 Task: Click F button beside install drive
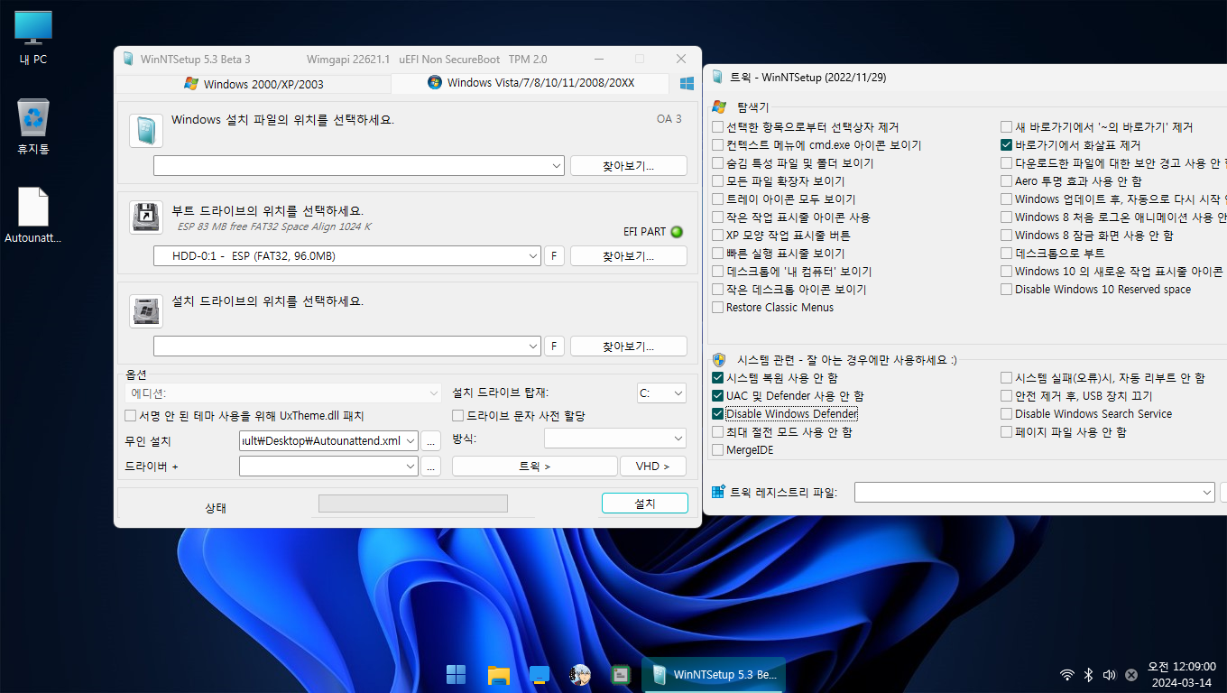click(555, 346)
